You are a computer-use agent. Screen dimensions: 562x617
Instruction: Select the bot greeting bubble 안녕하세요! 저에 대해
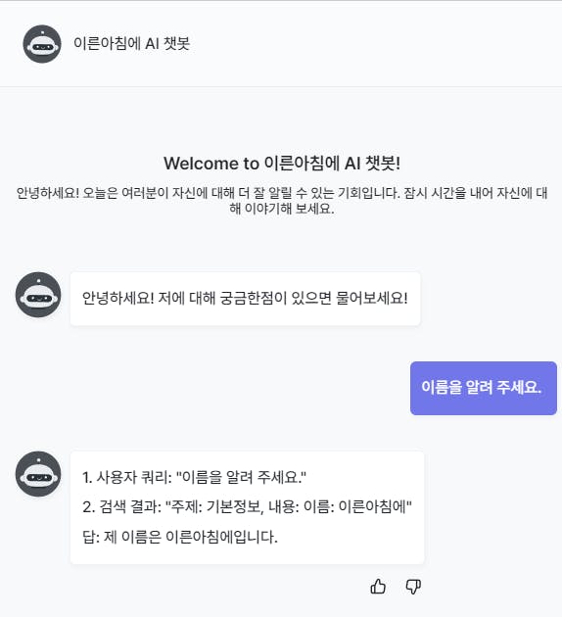click(x=246, y=299)
